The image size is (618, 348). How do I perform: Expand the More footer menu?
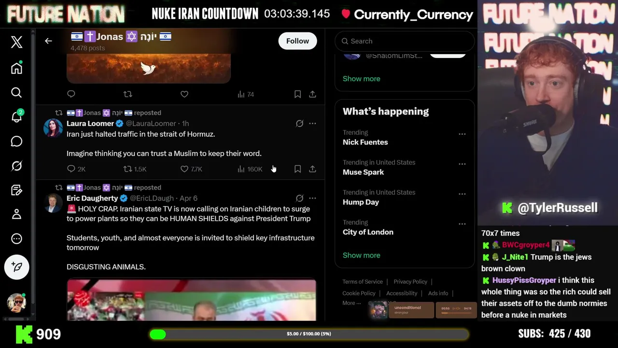point(351,303)
